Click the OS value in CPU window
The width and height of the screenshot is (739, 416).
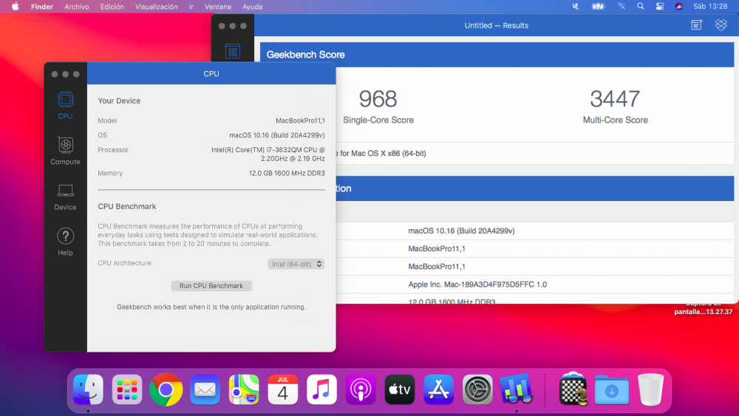click(277, 135)
